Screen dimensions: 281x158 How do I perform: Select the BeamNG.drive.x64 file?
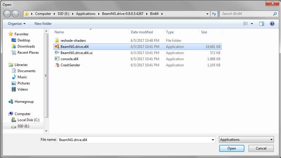coord(138,47)
